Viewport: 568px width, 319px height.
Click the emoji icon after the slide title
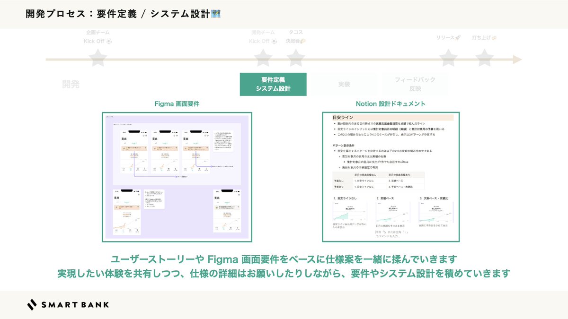click(x=215, y=14)
